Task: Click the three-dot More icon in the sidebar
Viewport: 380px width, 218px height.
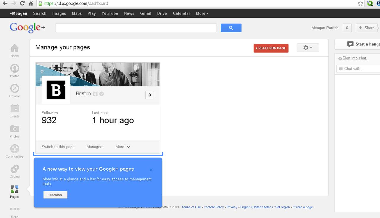Action: tap(15, 209)
